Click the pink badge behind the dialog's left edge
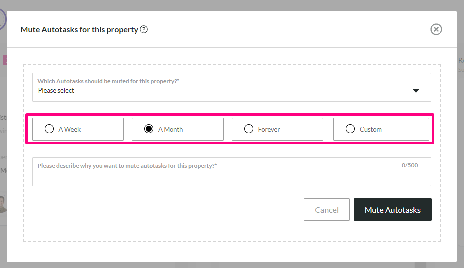464x268 pixels. tap(5, 60)
